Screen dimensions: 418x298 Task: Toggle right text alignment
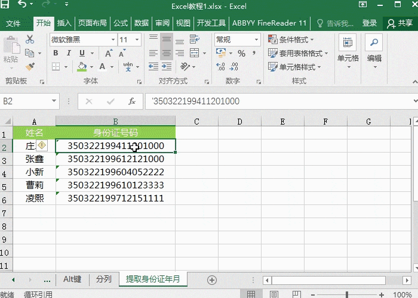pyautogui.click(x=180, y=53)
